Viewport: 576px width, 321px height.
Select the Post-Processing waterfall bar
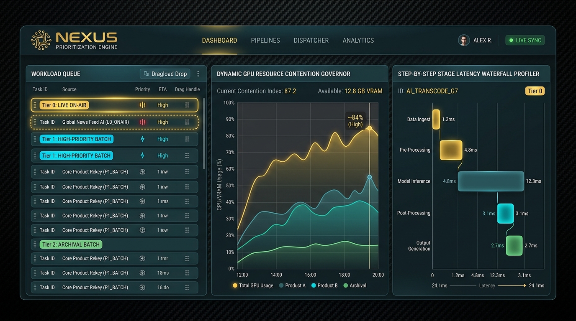coord(505,213)
